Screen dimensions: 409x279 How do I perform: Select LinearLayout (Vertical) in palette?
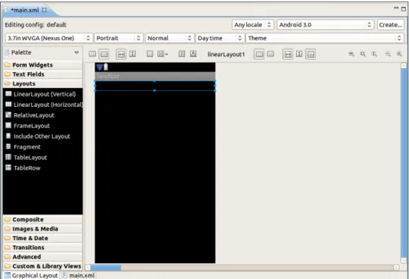click(x=43, y=94)
